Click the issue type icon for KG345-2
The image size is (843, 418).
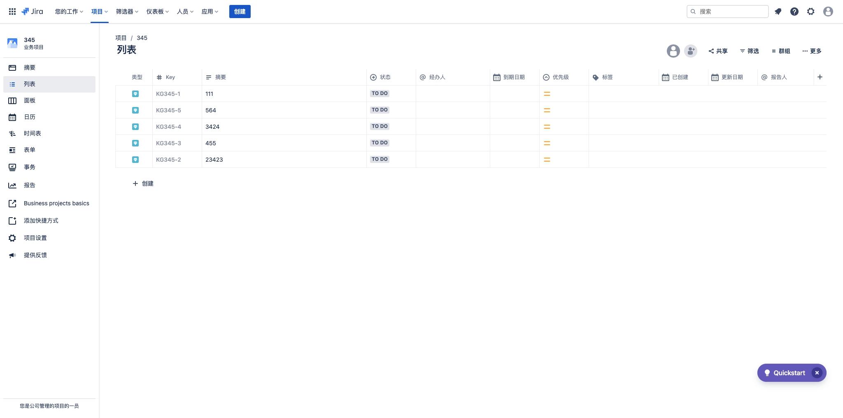135,160
